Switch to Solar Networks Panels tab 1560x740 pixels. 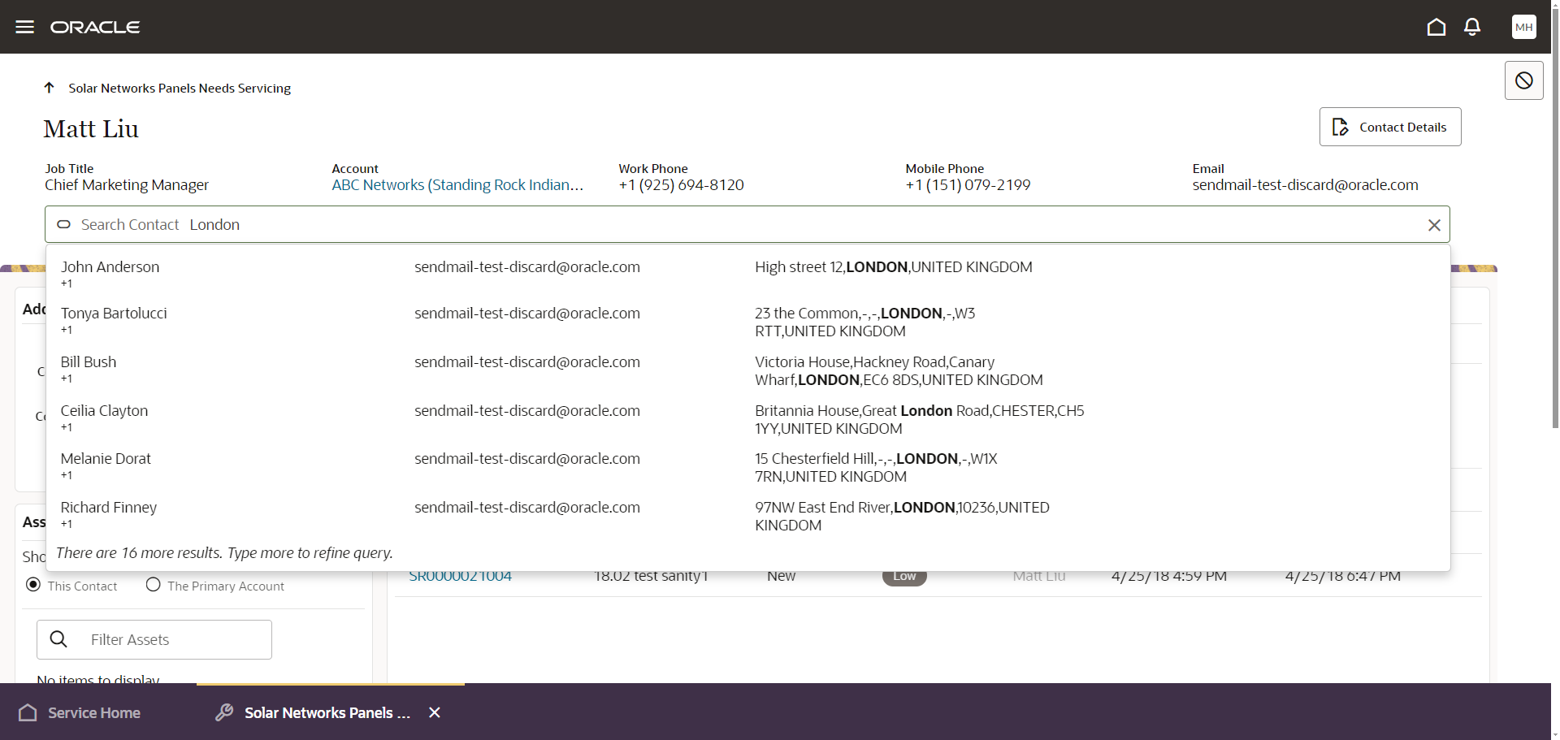tap(328, 712)
